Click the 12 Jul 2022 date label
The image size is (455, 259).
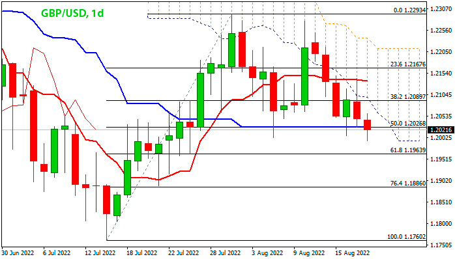click(100, 253)
